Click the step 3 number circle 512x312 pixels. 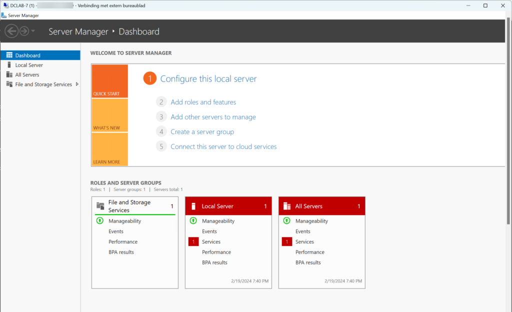pos(161,117)
